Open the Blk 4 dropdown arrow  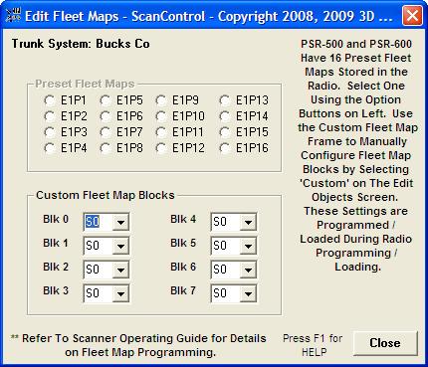tap(248, 222)
